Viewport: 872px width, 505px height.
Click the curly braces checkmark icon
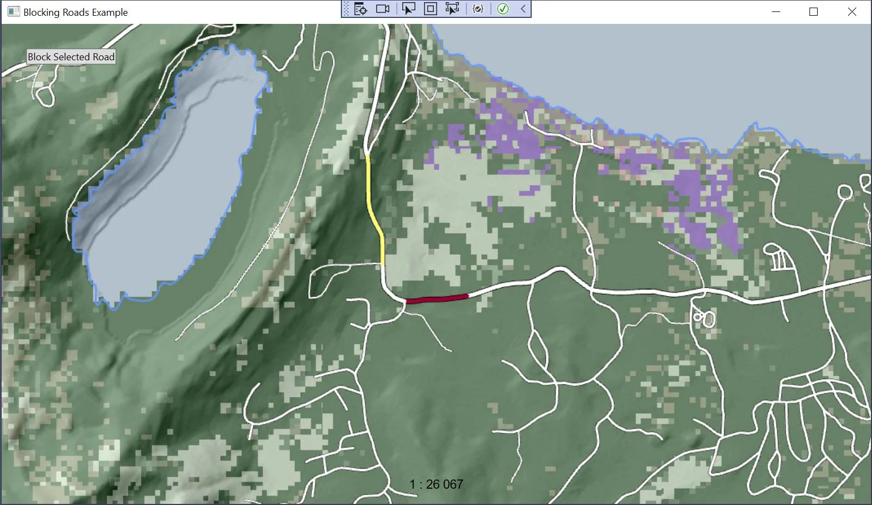(x=478, y=9)
